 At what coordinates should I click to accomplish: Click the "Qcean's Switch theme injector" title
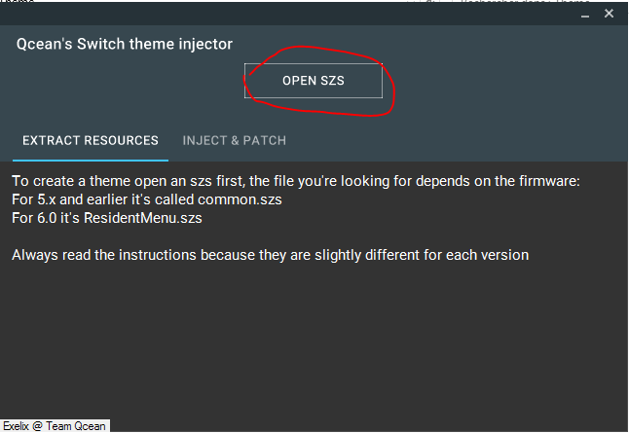click(x=125, y=44)
